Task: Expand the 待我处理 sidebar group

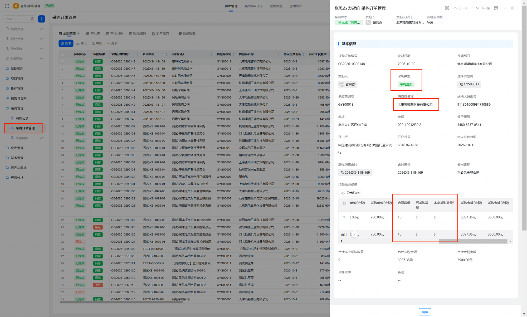Action: (x=41, y=29)
